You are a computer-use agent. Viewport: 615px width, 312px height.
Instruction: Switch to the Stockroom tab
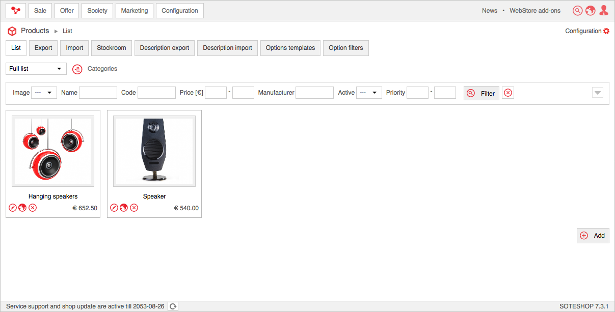[x=112, y=48]
